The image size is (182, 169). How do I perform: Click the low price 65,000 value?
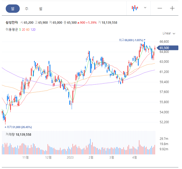coord(57,23)
